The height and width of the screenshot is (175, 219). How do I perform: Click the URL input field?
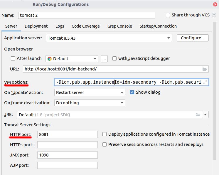tap(116, 69)
